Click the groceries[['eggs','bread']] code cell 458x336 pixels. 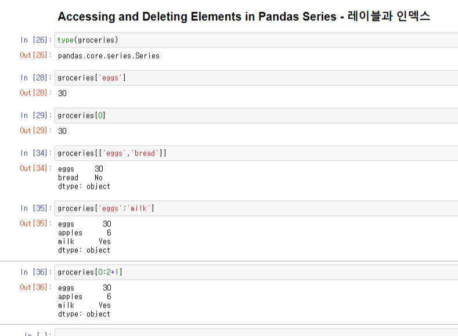[256, 153]
